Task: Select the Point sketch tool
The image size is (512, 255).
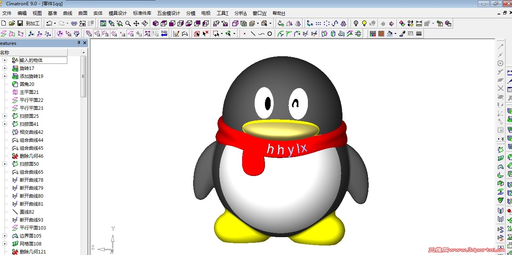Action: (244, 33)
